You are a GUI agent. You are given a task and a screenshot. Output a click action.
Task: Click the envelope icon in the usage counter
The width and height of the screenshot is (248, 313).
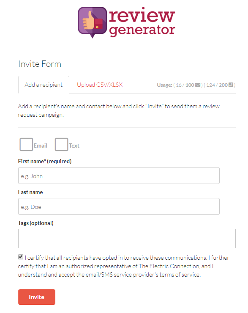[198, 85]
